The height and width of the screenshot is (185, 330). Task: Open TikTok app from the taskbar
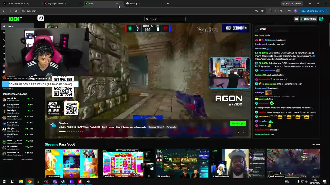80,182
